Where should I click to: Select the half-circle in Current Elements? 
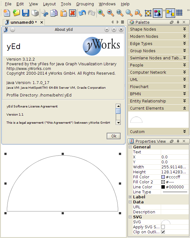pyautogui.click(x=136, y=120)
